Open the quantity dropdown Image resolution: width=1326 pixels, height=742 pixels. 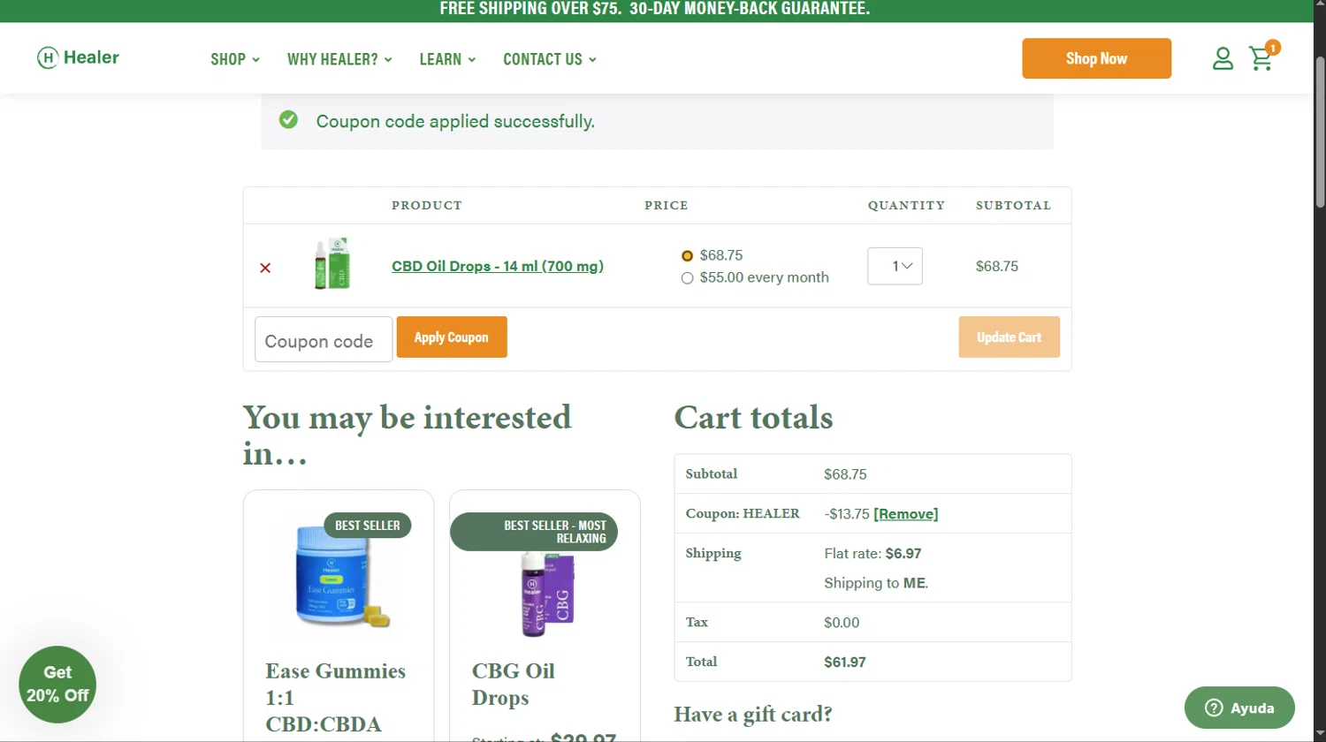[x=895, y=266]
